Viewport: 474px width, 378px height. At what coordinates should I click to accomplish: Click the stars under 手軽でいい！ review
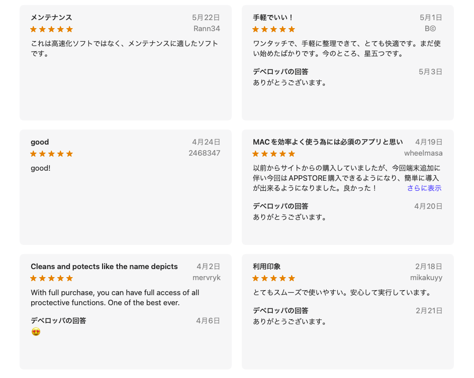(x=273, y=29)
